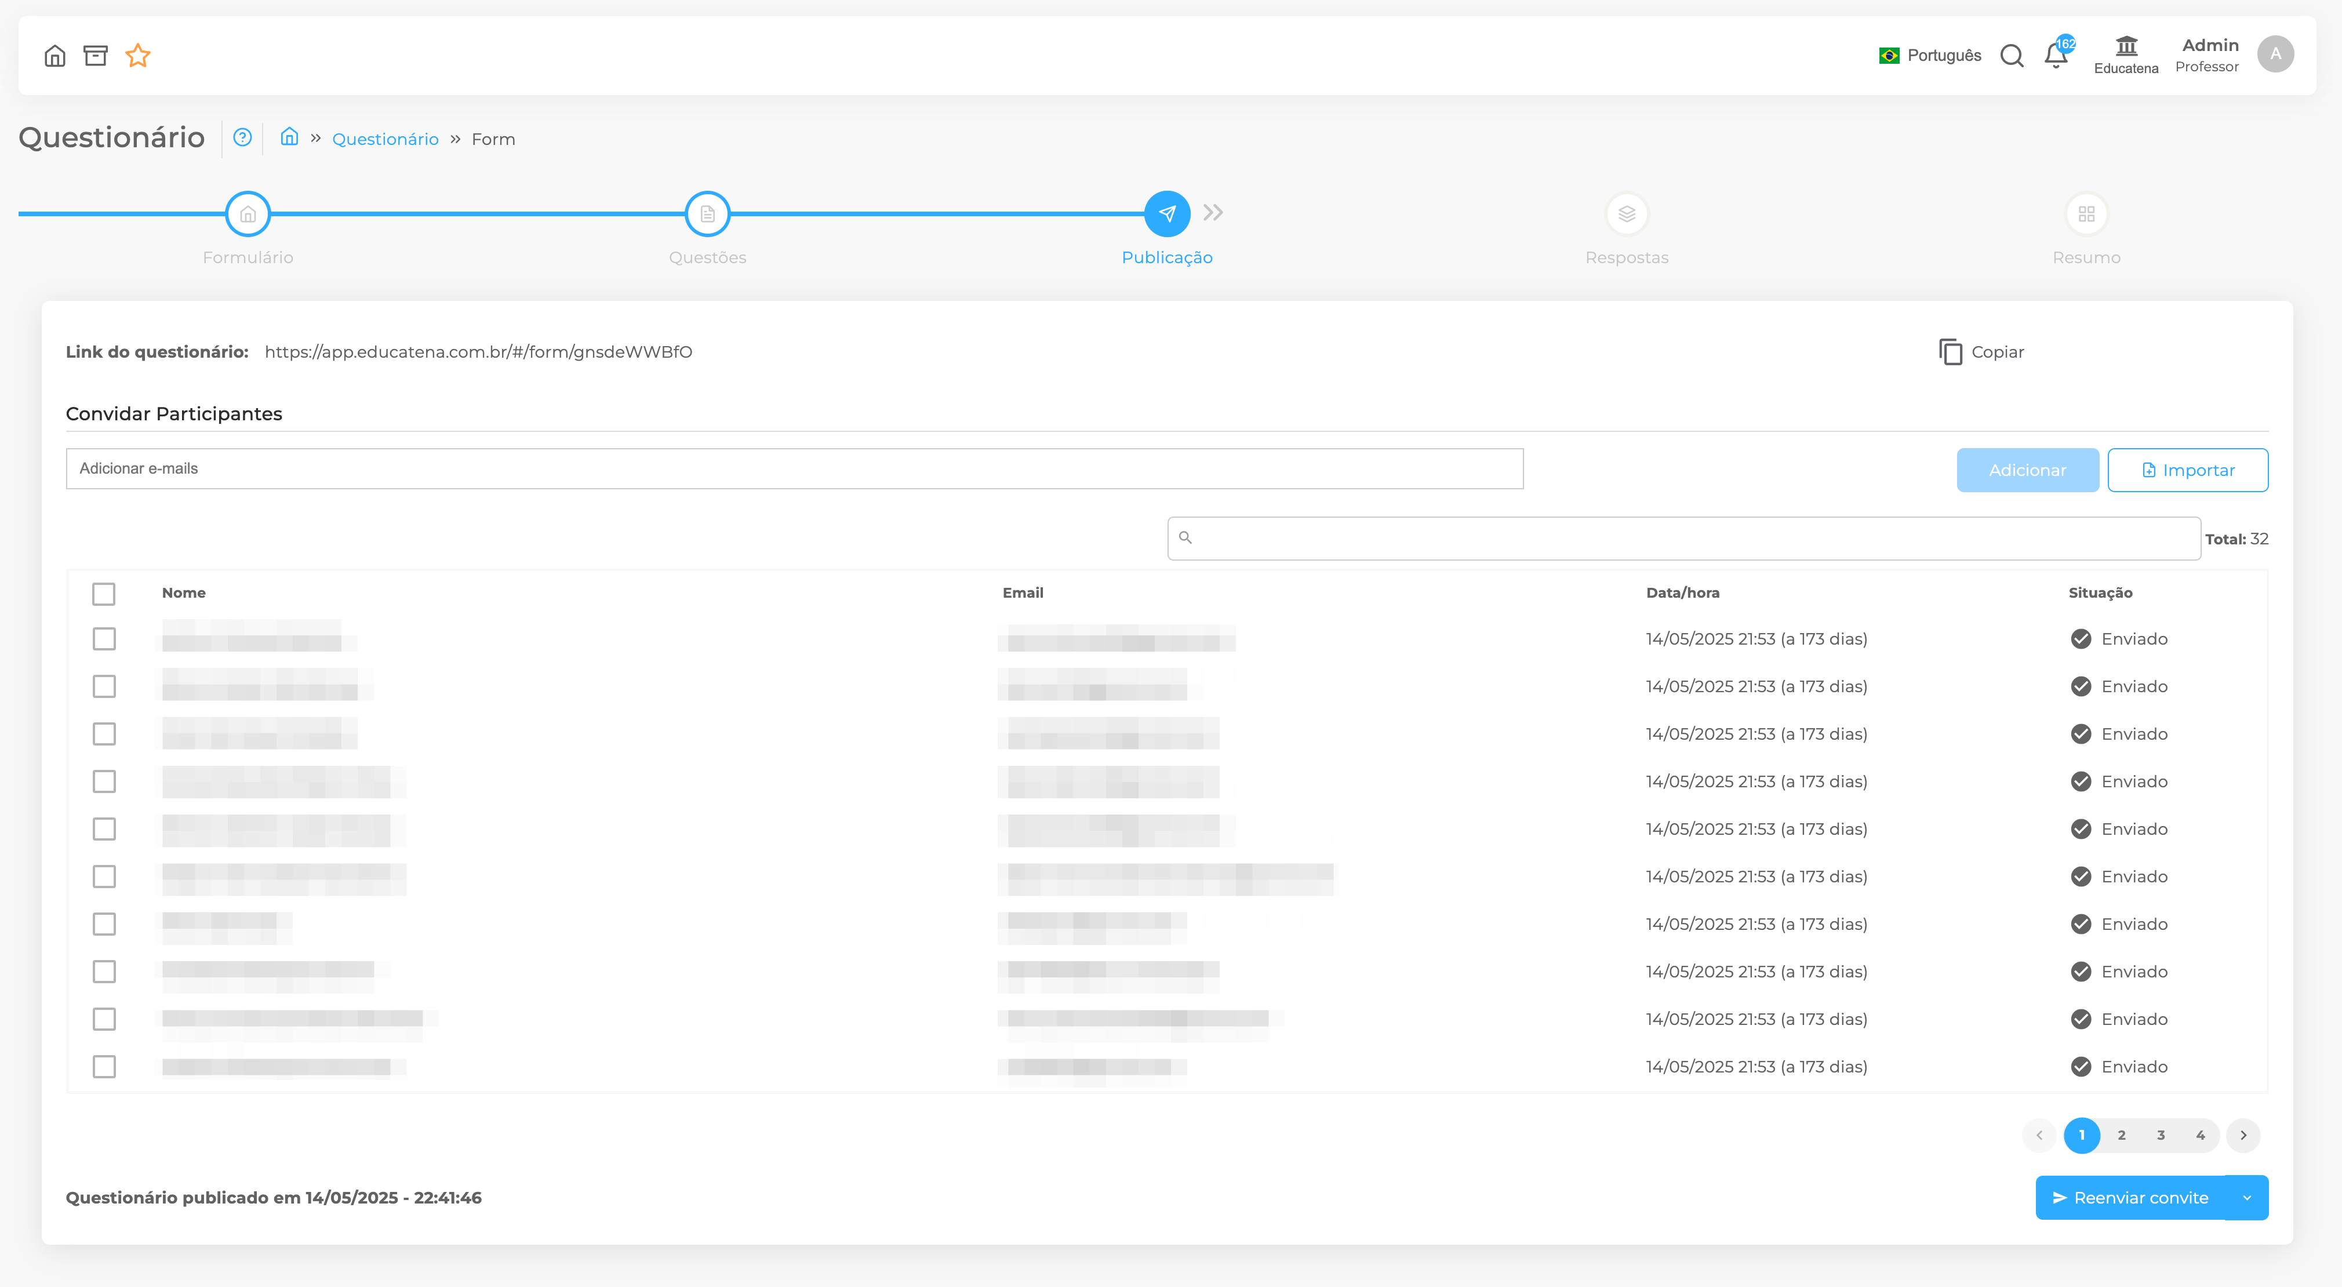The image size is (2342, 1287).
Task: Click the Importar button
Action: (x=2187, y=470)
